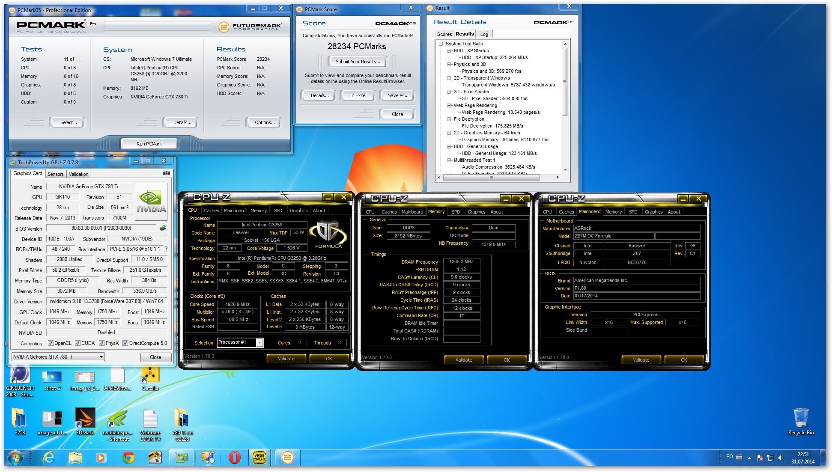832x472 pixels.
Task: Click the scroll down arrow in Result Details
Action: (x=565, y=170)
